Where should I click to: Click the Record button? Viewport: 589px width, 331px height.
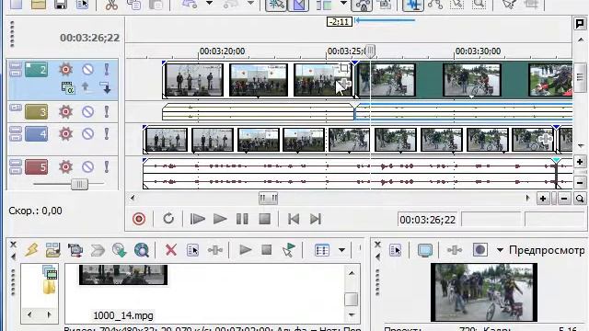139,219
